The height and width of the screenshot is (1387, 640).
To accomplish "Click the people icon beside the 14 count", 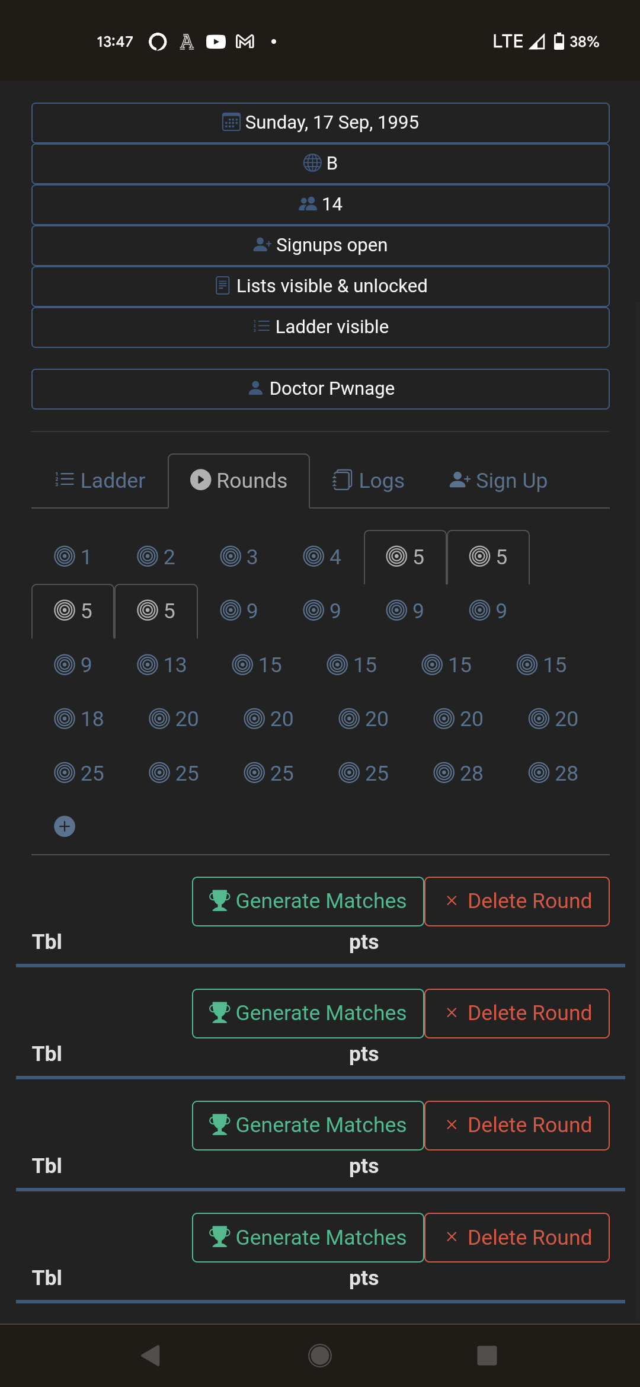I will click(308, 204).
